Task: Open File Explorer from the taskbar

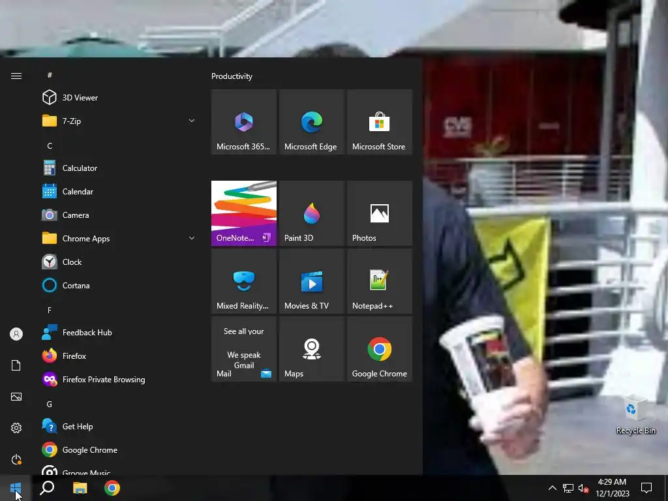Action: click(x=80, y=488)
